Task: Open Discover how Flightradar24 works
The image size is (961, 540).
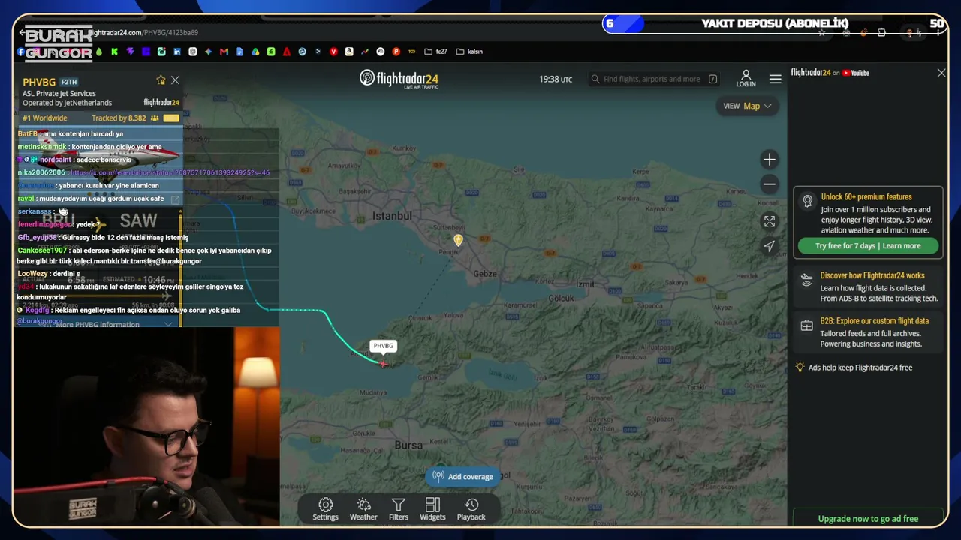Action: [x=872, y=275]
